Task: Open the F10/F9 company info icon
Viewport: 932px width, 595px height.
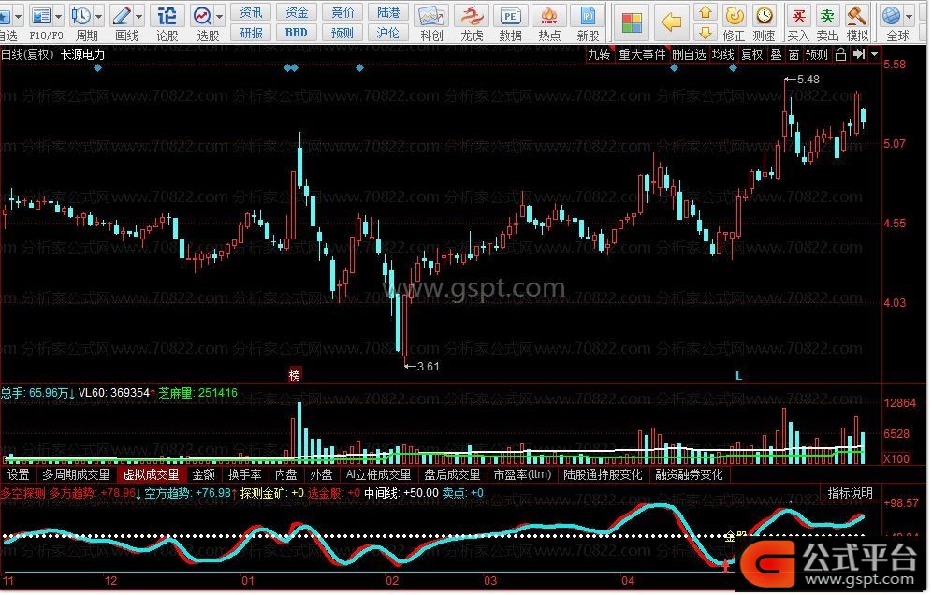Action: click(41, 16)
